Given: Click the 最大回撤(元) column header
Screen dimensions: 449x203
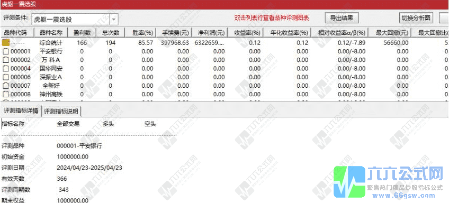Looking at the screenshot, I should (x=390, y=33).
